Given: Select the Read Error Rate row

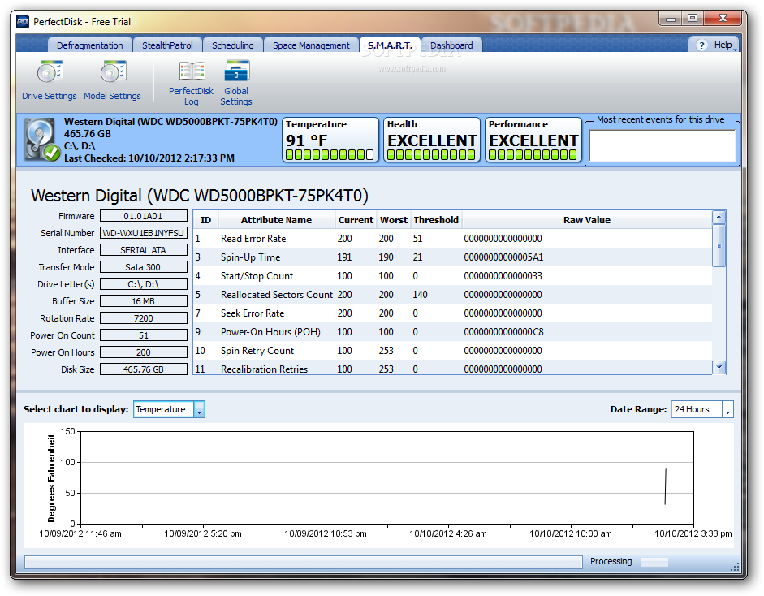Looking at the screenshot, I should [x=453, y=238].
